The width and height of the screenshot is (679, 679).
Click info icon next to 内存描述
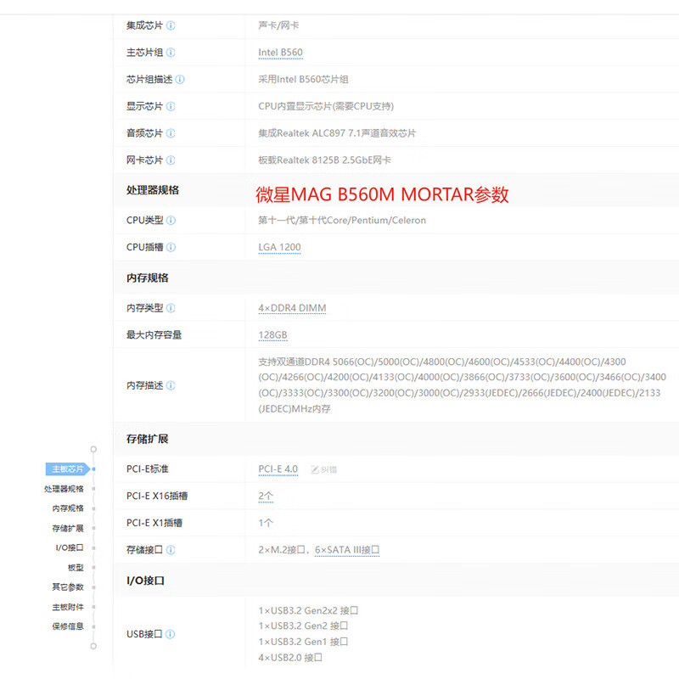pyautogui.click(x=171, y=385)
